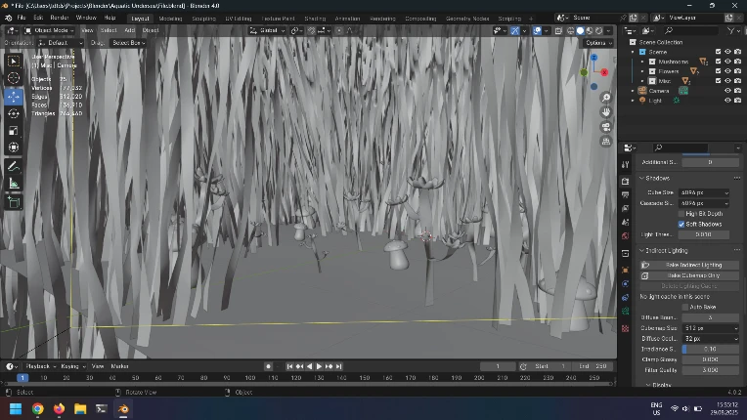The width and height of the screenshot is (747, 420).
Task: Click the Blender logo menu icon
Action: click(x=8, y=18)
